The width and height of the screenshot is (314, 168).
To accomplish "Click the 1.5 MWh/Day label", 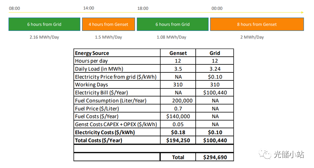I will pos(109,37).
